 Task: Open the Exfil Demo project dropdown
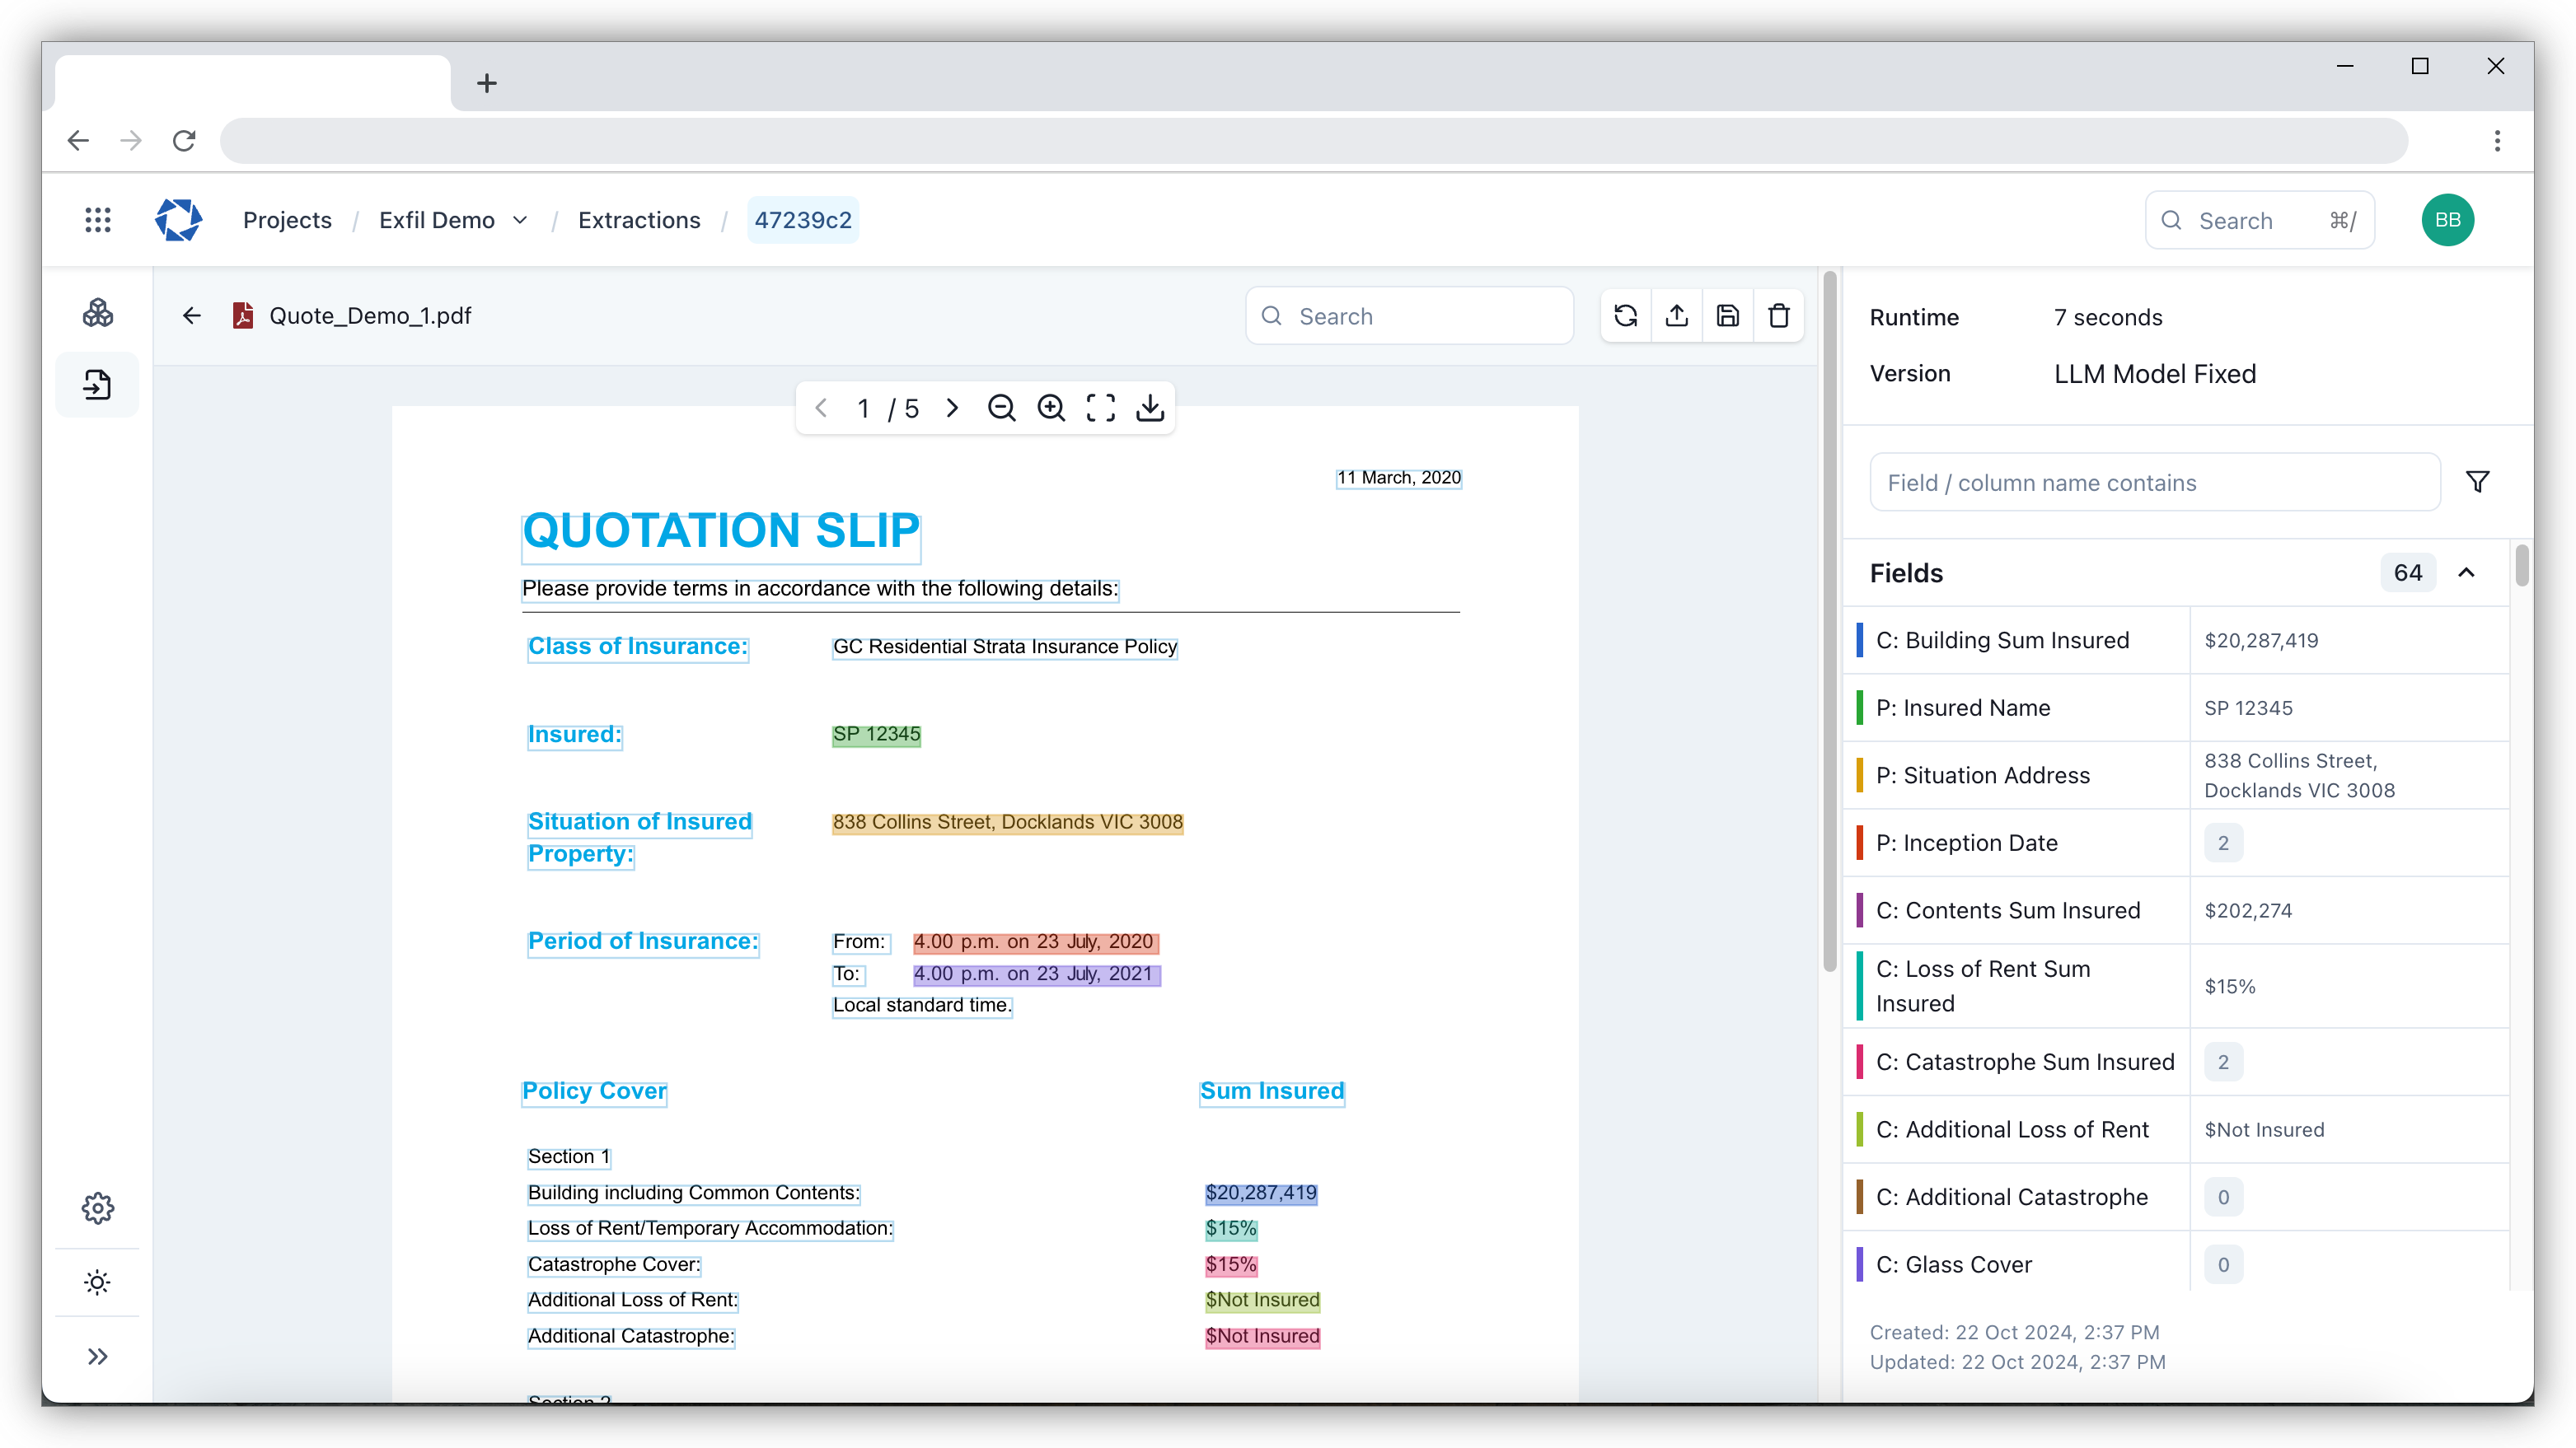453,220
